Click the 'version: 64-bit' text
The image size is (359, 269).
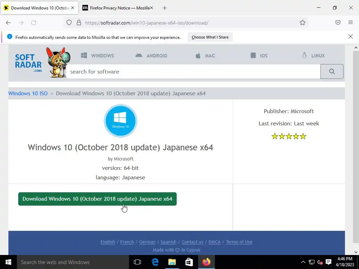click(x=121, y=168)
